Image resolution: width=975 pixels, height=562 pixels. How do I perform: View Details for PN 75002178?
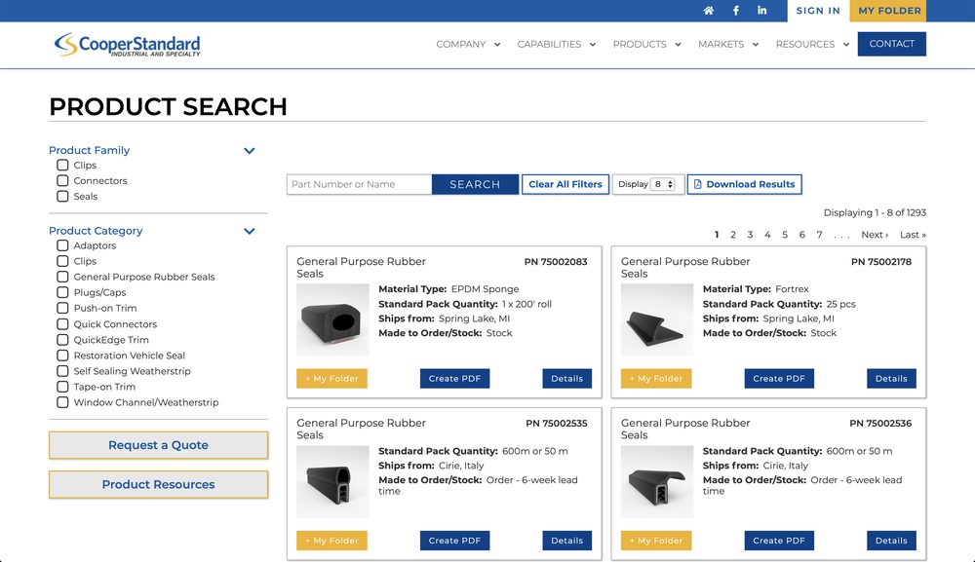click(892, 379)
